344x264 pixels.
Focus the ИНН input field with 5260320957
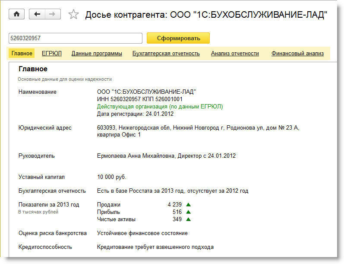(75, 38)
